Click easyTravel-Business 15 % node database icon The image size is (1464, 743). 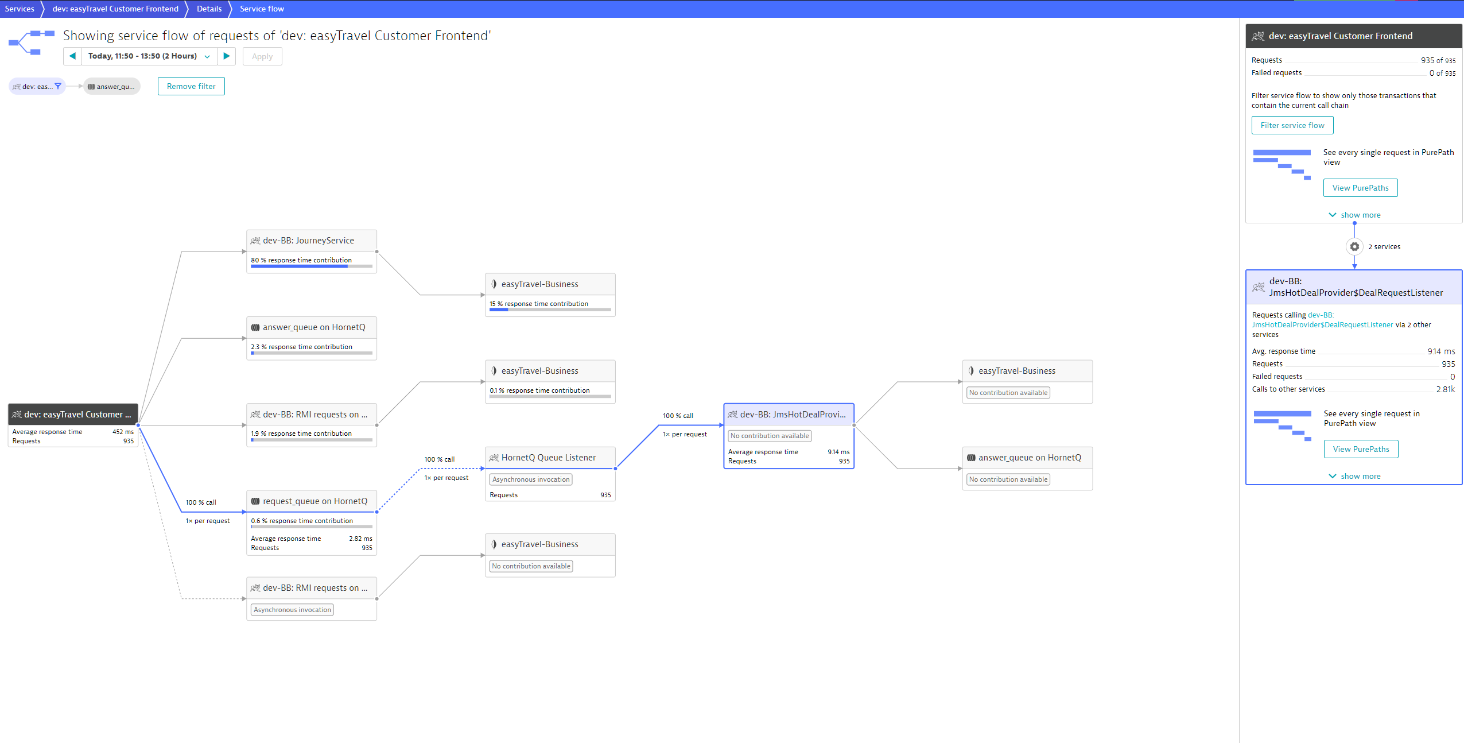coord(494,284)
